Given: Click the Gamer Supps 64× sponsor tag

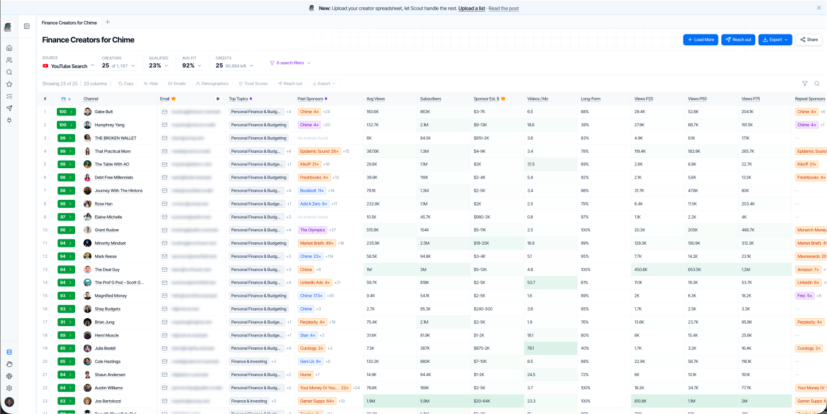Looking at the screenshot, I should point(317,401).
